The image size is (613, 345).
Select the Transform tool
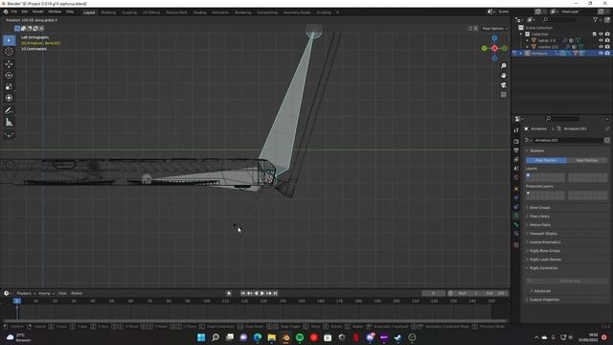coord(9,98)
